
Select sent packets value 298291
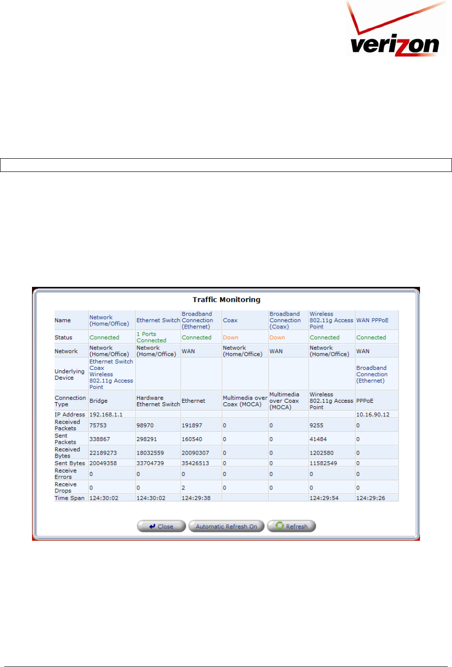pos(147,439)
